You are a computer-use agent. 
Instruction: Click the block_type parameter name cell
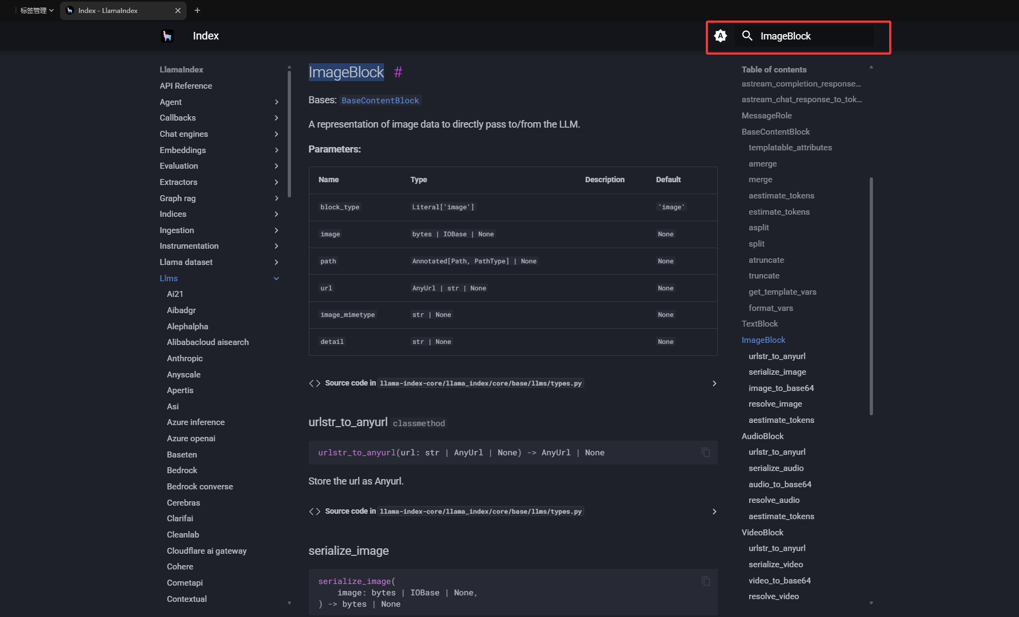tap(340, 207)
